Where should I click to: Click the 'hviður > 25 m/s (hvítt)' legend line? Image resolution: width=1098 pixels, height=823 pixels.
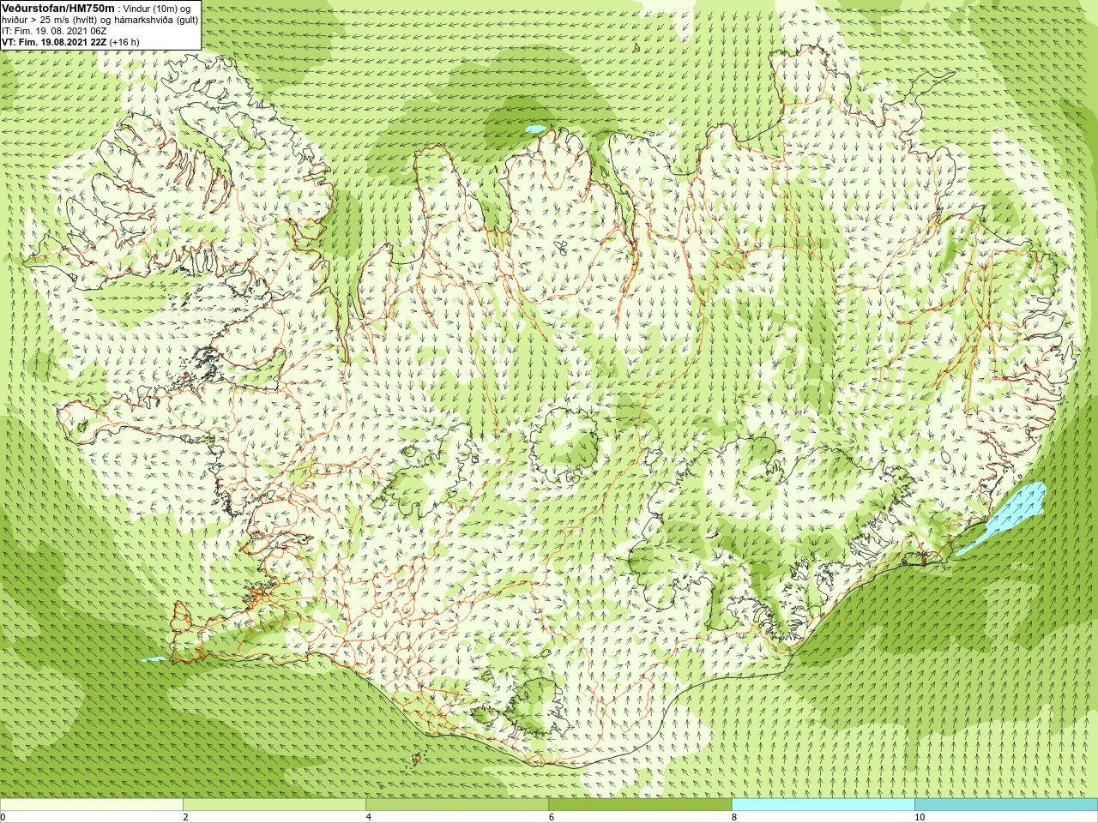coord(50,20)
